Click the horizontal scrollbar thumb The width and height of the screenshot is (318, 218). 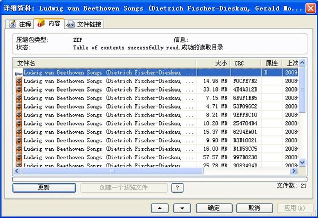tap(112, 171)
